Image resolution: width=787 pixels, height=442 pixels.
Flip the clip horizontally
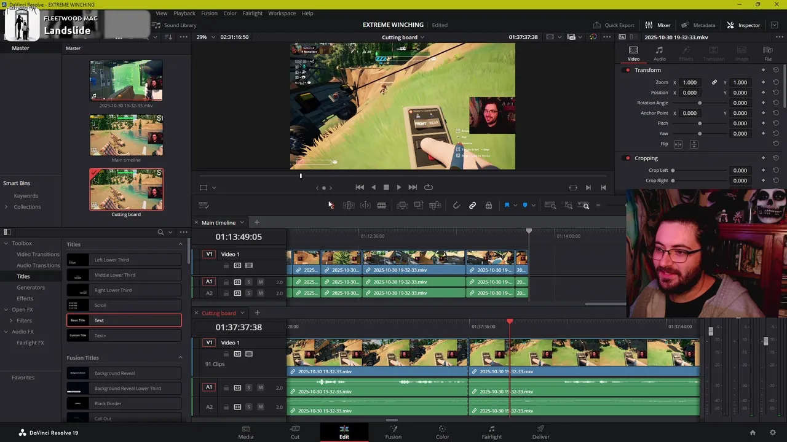[x=678, y=144]
